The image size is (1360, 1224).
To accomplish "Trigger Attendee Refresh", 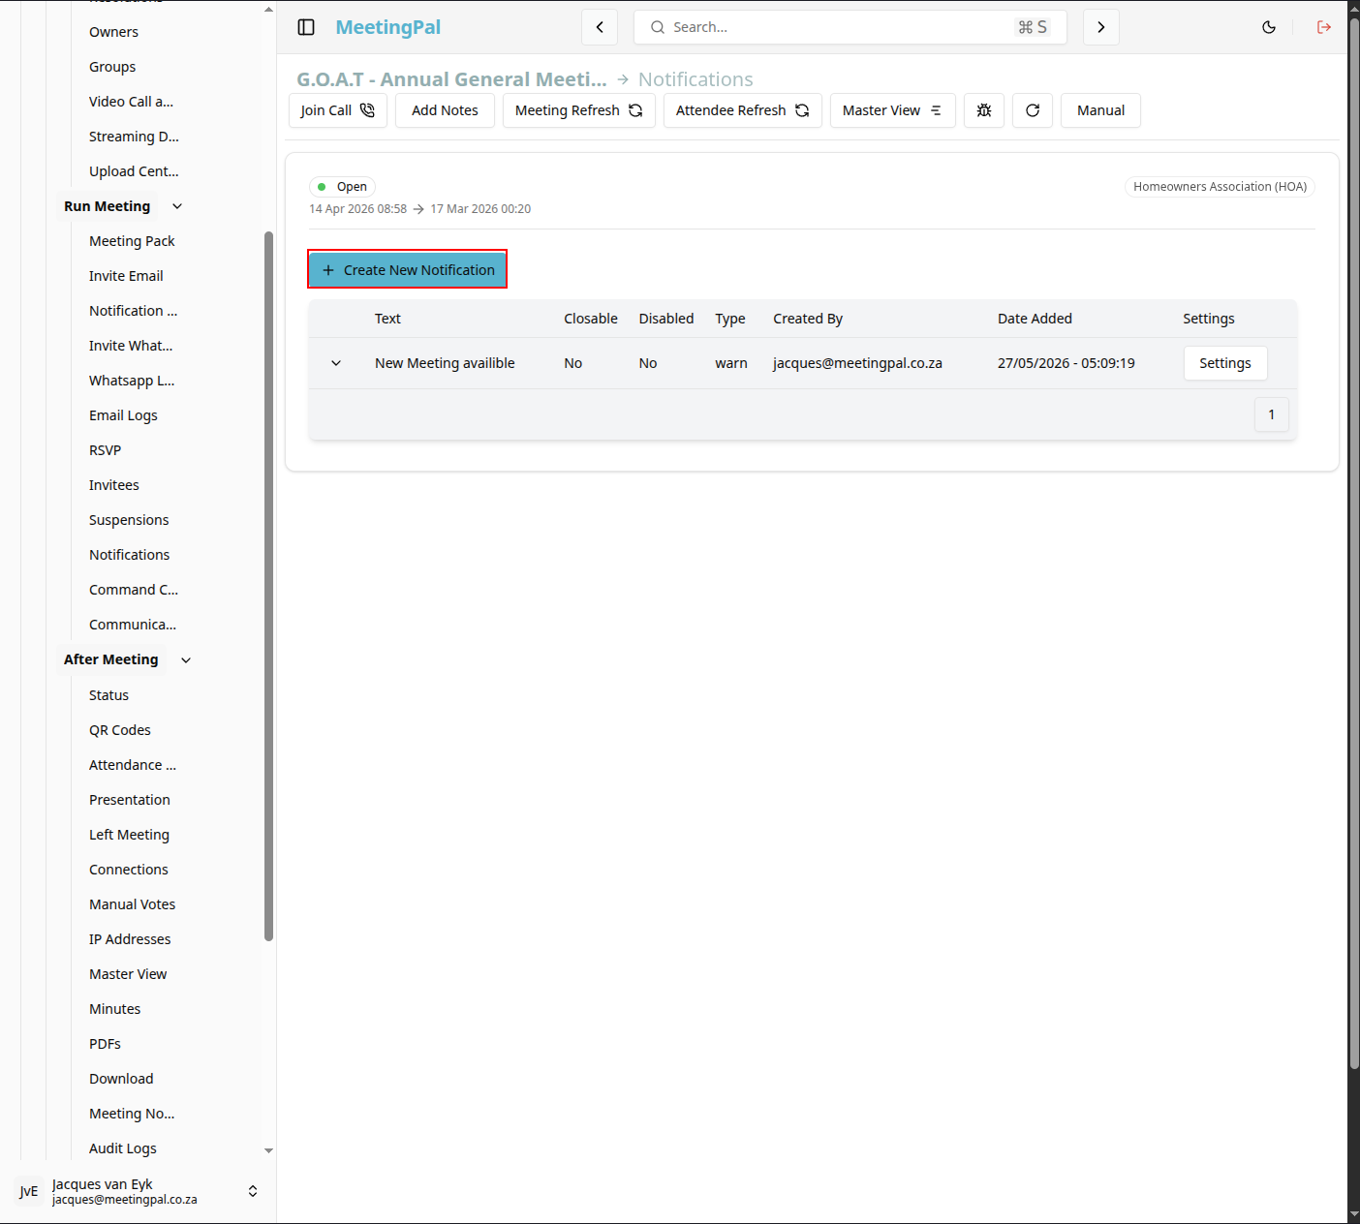I will click(x=743, y=110).
